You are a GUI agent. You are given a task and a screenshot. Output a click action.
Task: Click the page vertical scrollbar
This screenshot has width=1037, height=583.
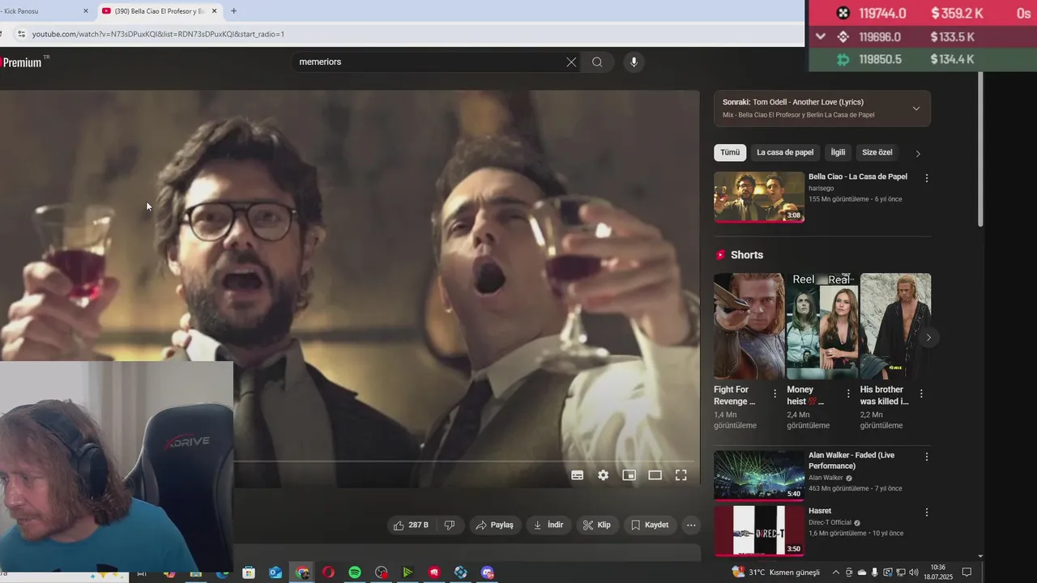[x=980, y=150]
